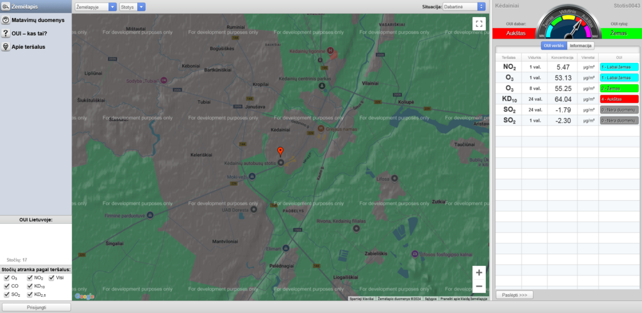The width and height of the screenshot is (642, 313).
Task: Click Lifosos fosfogipso kalnai marker
Action: point(415,255)
